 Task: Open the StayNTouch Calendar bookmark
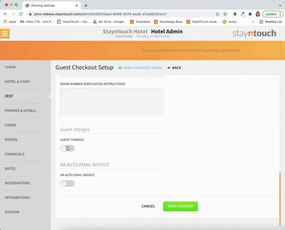click(x=73, y=22)
